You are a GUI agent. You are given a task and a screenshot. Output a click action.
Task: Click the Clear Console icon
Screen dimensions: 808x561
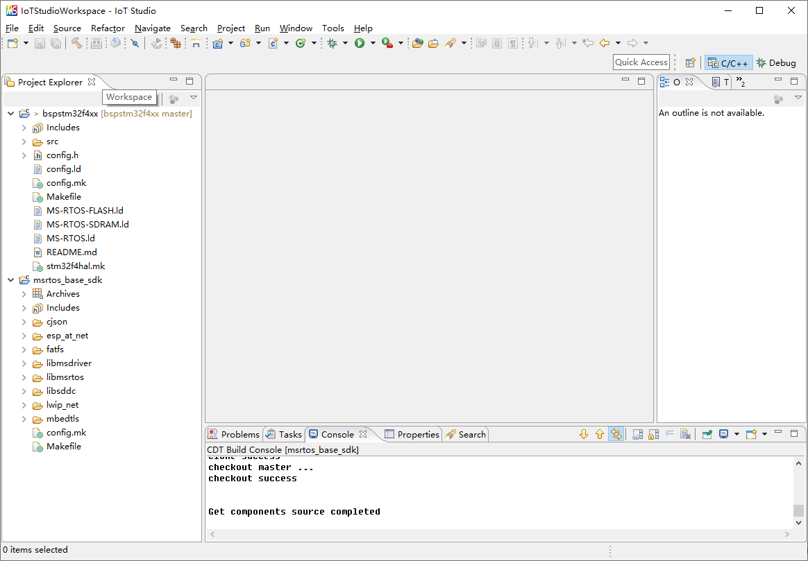685,434
